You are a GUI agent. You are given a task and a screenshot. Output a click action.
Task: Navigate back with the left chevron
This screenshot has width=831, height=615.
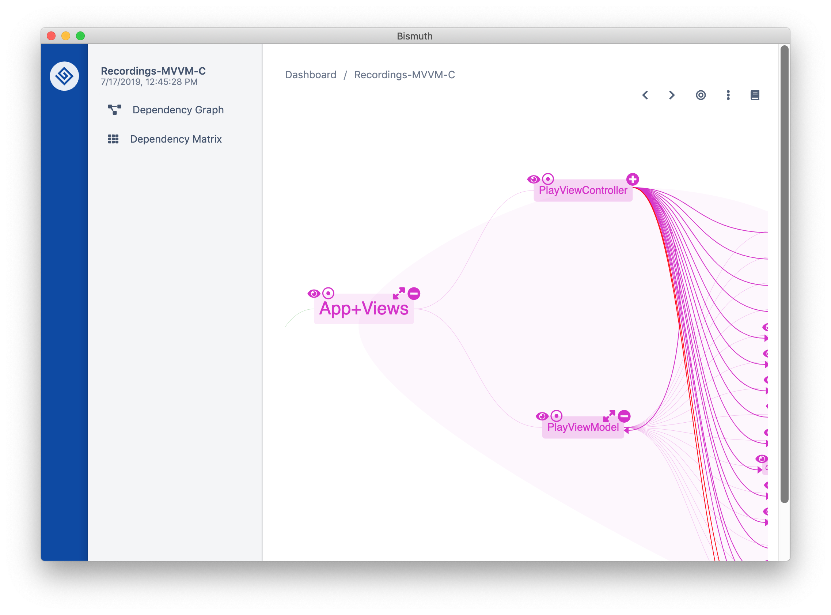pos(645,95)
